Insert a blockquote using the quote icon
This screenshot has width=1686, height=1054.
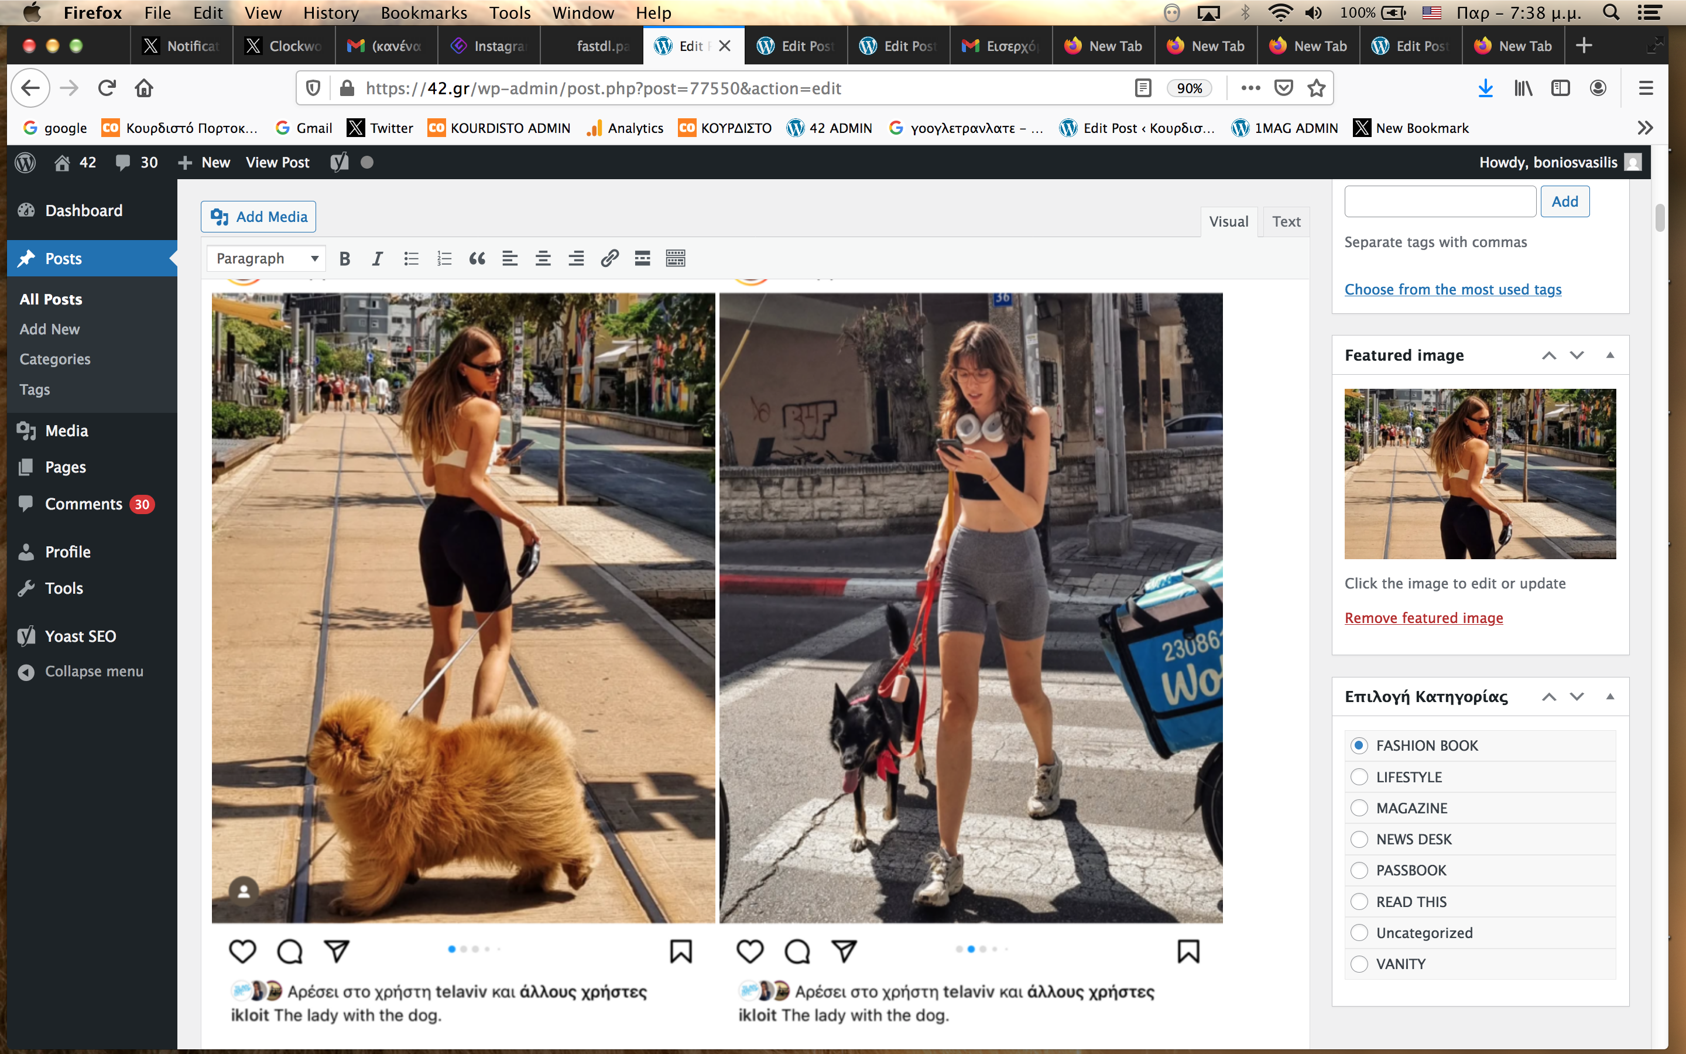477,259
